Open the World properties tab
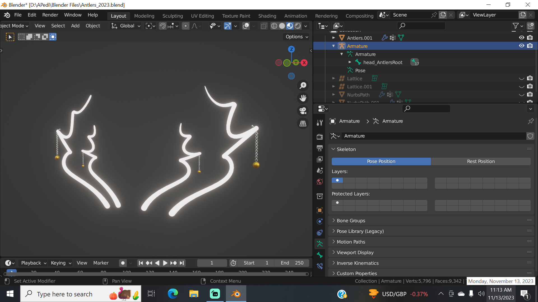Viewport: 538px width, 302px height. [x=320, y=182]
